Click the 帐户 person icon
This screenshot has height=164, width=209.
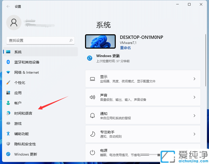tap(8, 103)
